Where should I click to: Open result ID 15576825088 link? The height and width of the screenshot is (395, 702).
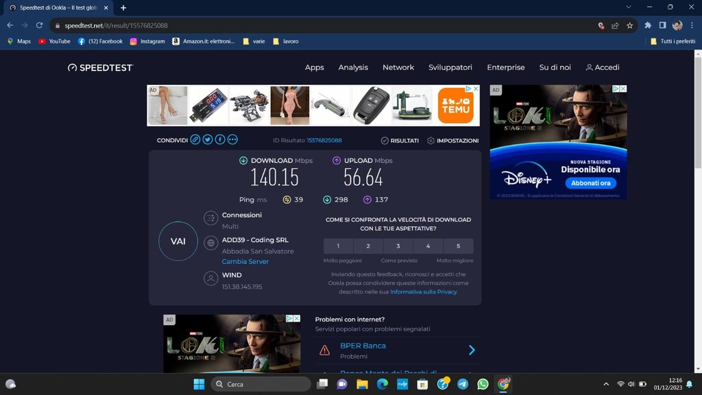pyautogui.click(x=324, y=140)
